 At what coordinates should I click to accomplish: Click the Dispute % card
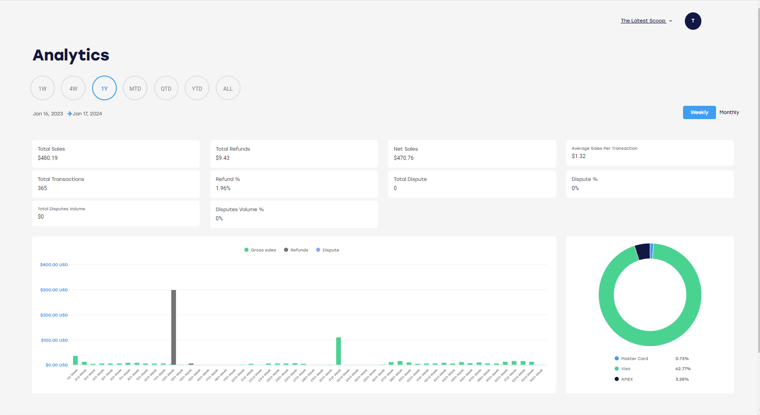coord(650,184)
